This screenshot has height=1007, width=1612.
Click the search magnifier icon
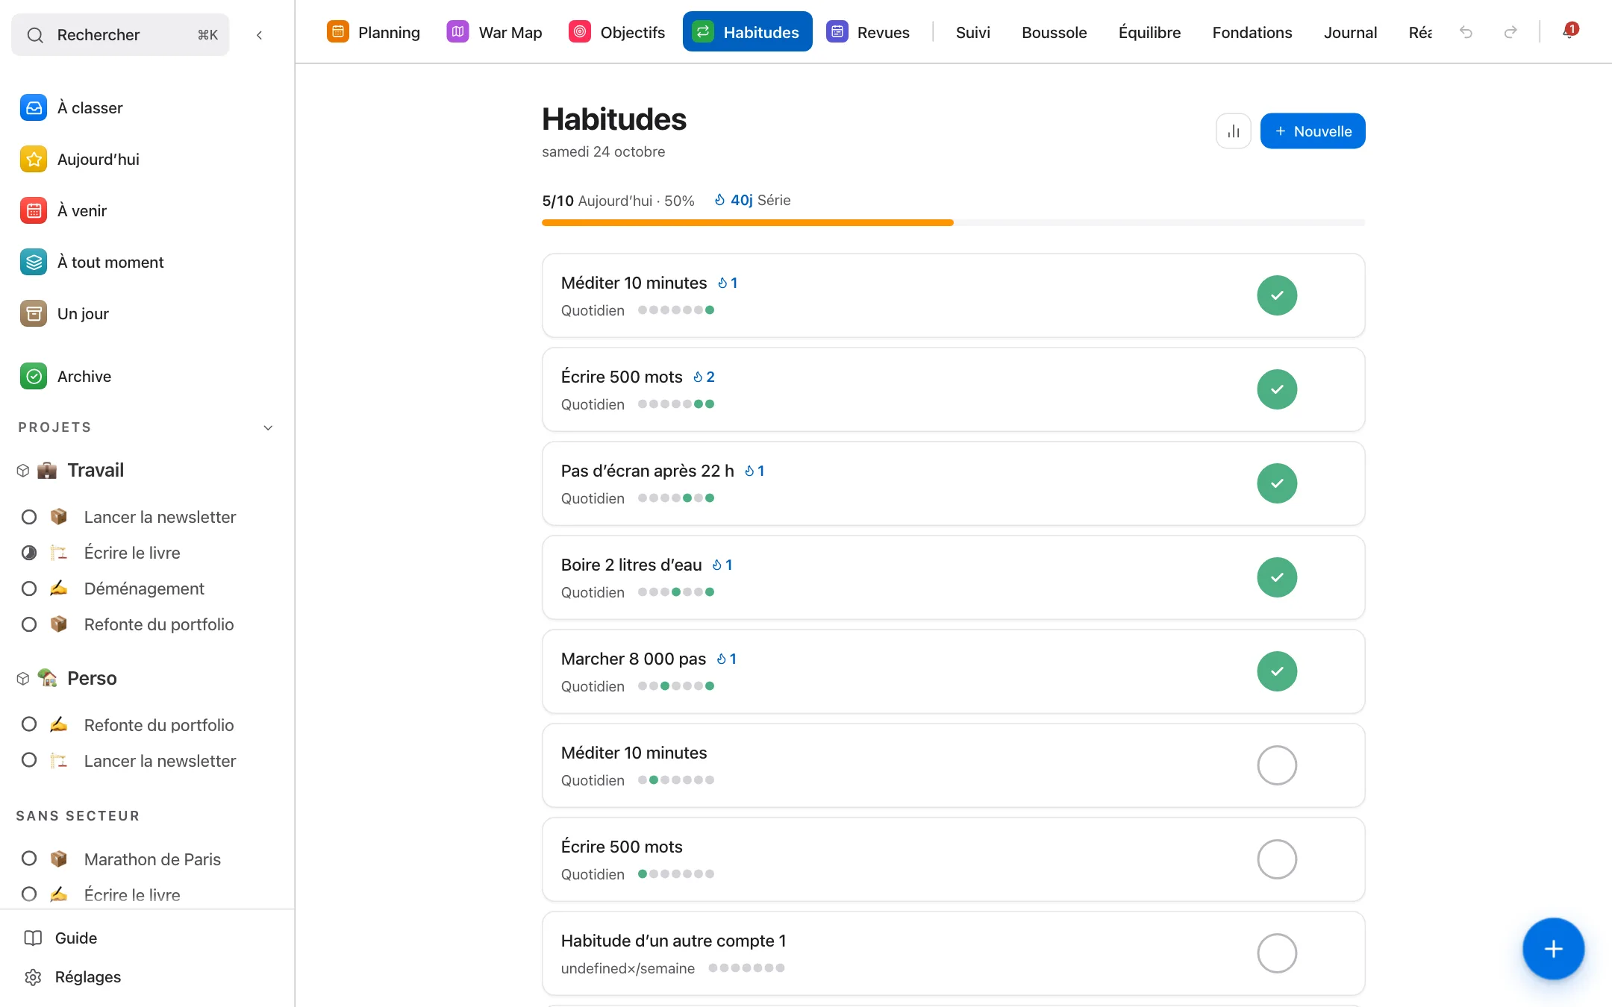(x=35, y=35)
